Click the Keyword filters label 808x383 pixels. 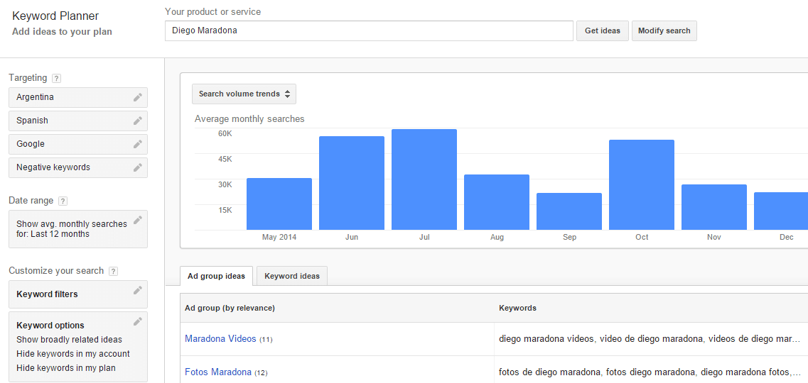48,294
